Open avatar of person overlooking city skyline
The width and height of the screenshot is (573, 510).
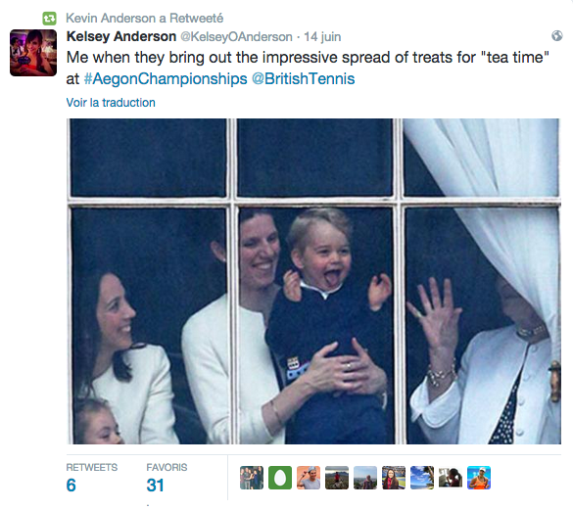(365, 478)
